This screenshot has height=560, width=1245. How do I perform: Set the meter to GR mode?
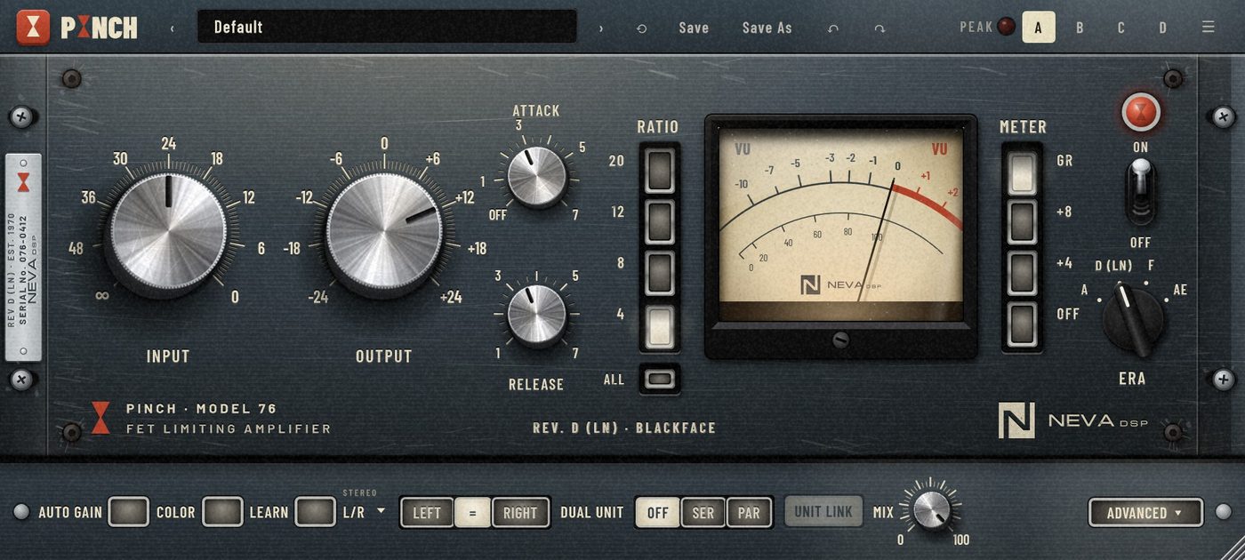1023,172
